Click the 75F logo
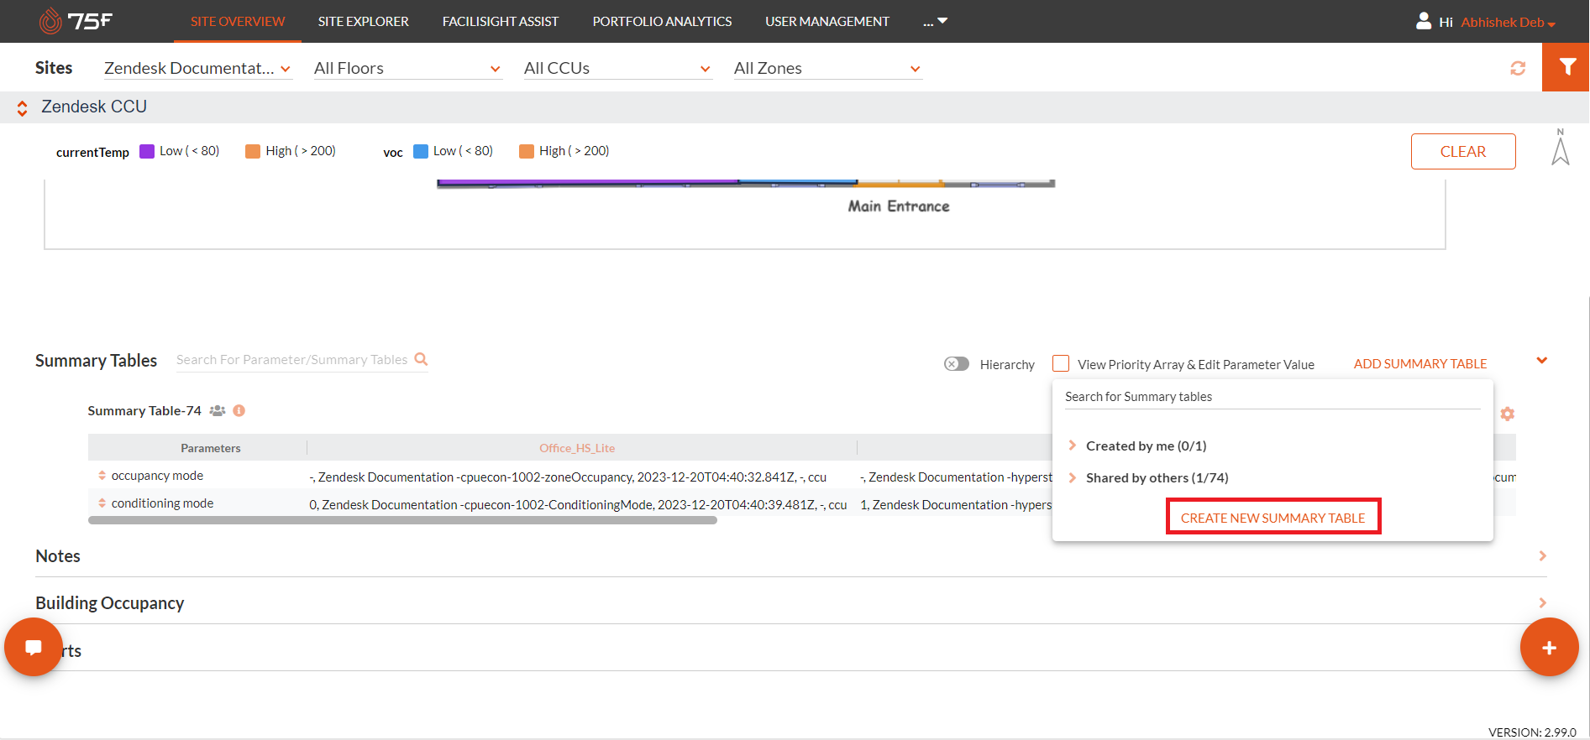The height and width of the screenshot is (740, 1590). 76,21
